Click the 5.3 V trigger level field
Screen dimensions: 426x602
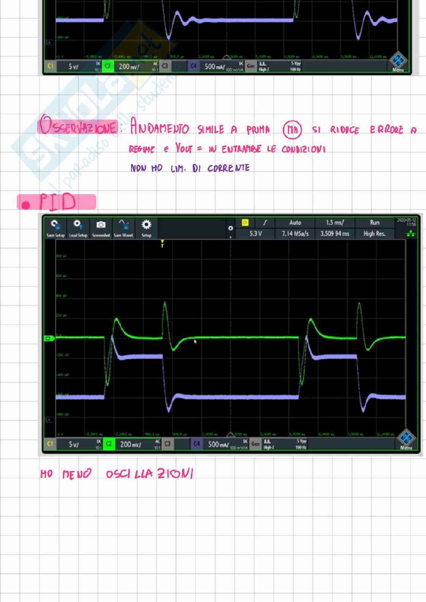coord(256,234)
